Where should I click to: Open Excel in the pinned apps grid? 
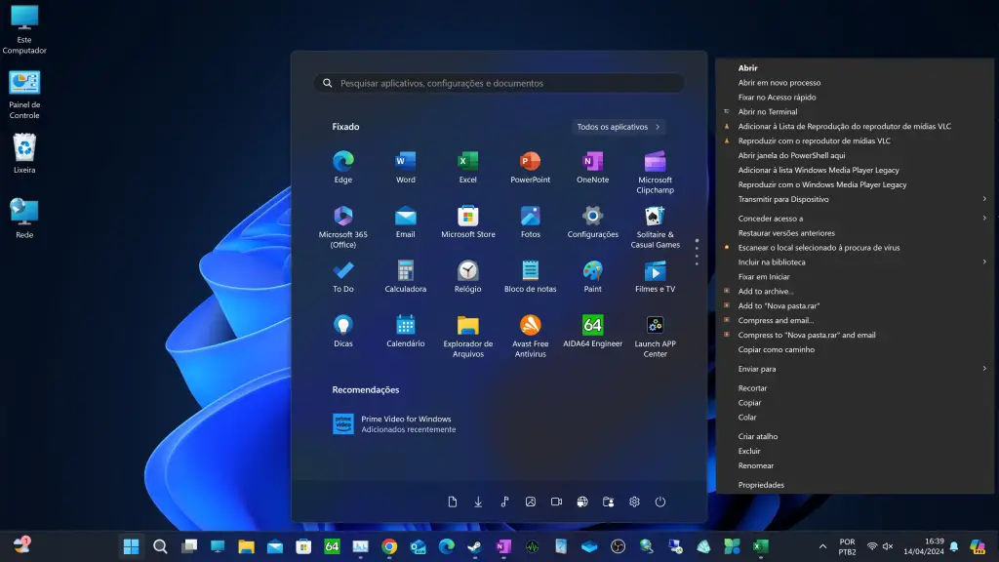tap(467, 167)
